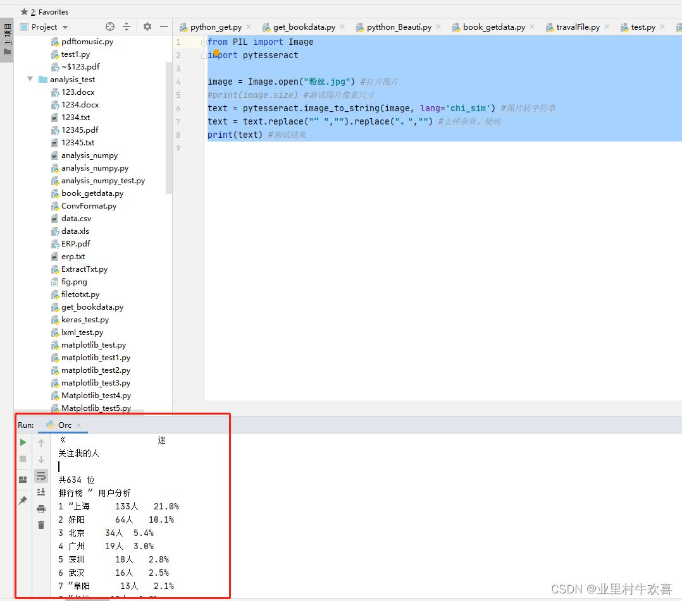This screenshot has height=601, width=682.
Task: Collapse all in the Project panel toolbar
Action: (x=127, y=27)
